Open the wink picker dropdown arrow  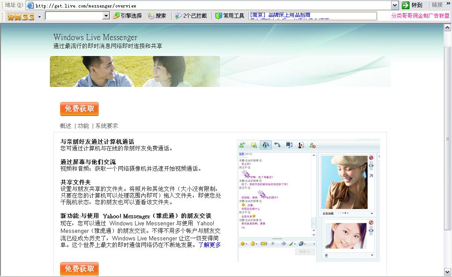point(256,244)
